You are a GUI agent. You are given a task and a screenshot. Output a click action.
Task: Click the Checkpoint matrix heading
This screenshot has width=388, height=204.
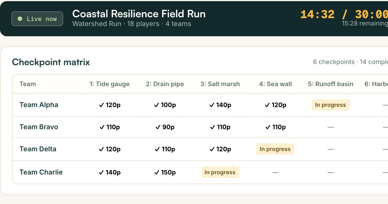tap(51, 62)
